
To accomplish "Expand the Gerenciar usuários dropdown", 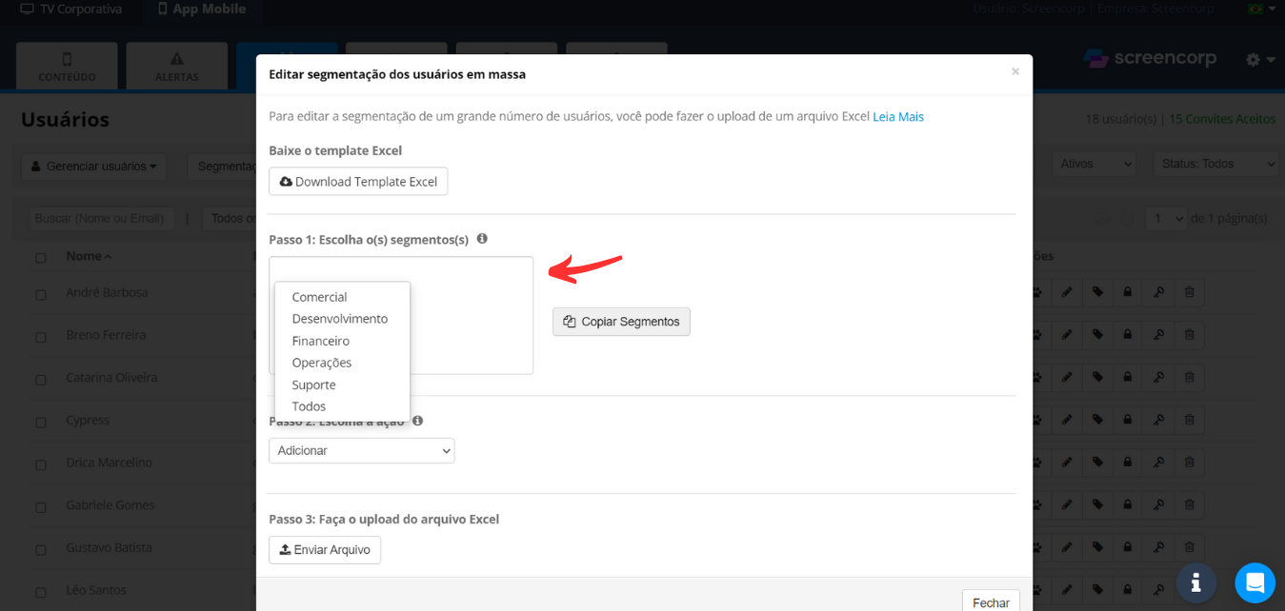I will point(93,167).
